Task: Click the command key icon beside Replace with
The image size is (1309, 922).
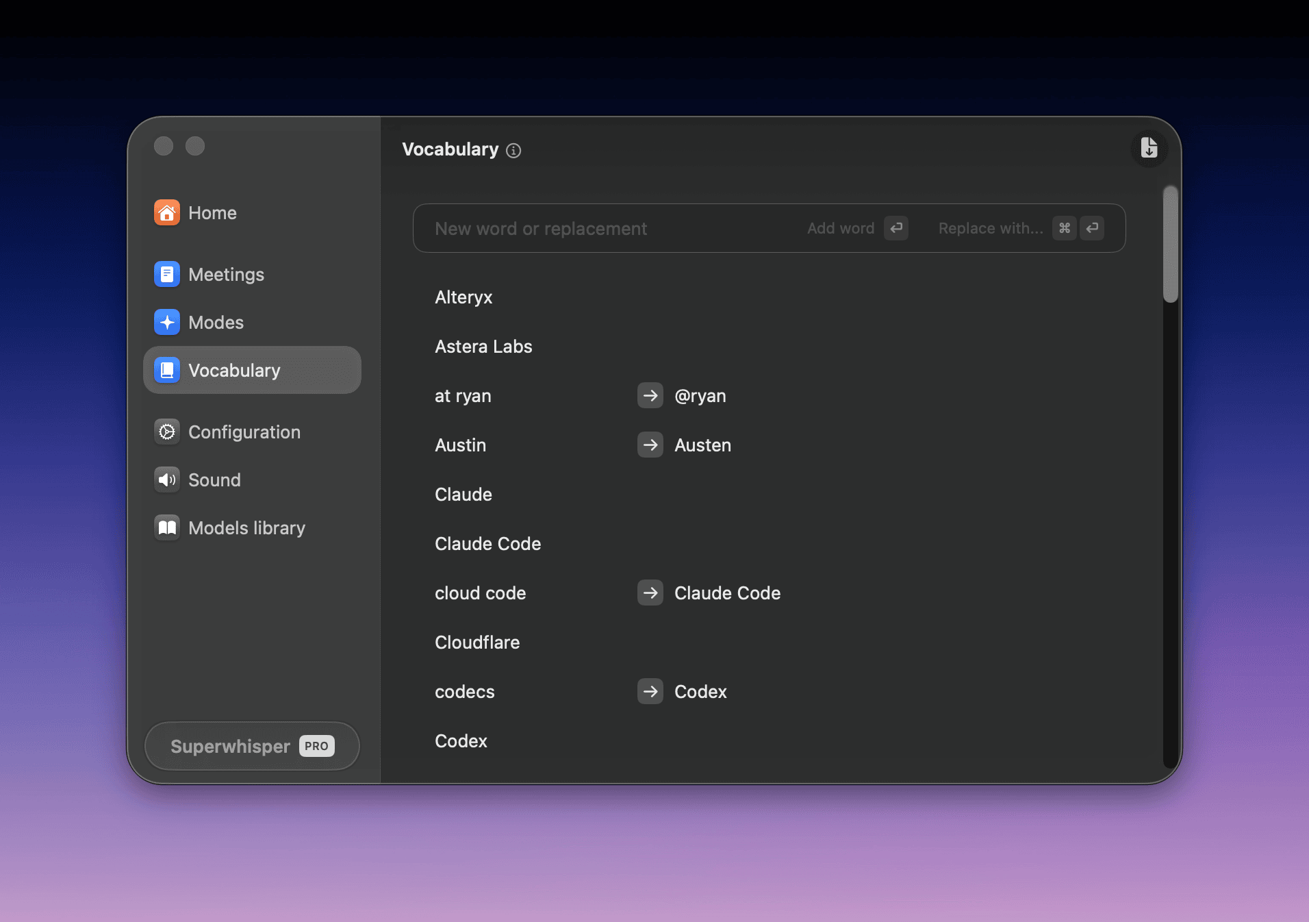Action: [1065, 228]
